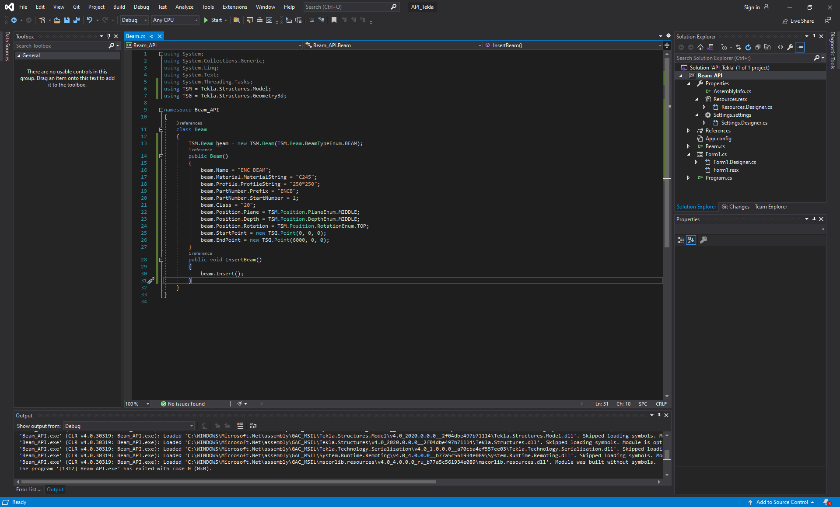Refresh the Solution Explorer
This screenshot has width=840, height=507.
click(x=748, y=47)
